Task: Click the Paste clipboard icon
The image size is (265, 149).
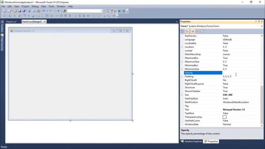Action: point(38,11)
